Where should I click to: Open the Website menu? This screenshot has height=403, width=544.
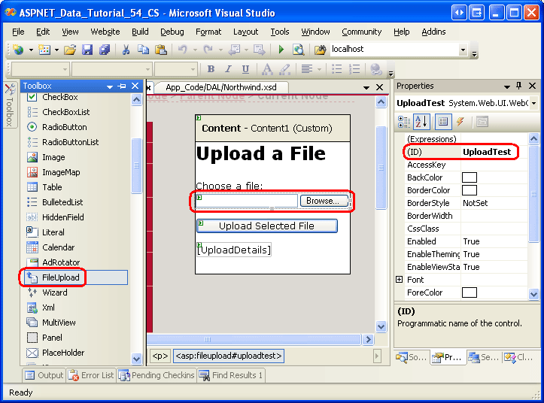tap(105, 32)
